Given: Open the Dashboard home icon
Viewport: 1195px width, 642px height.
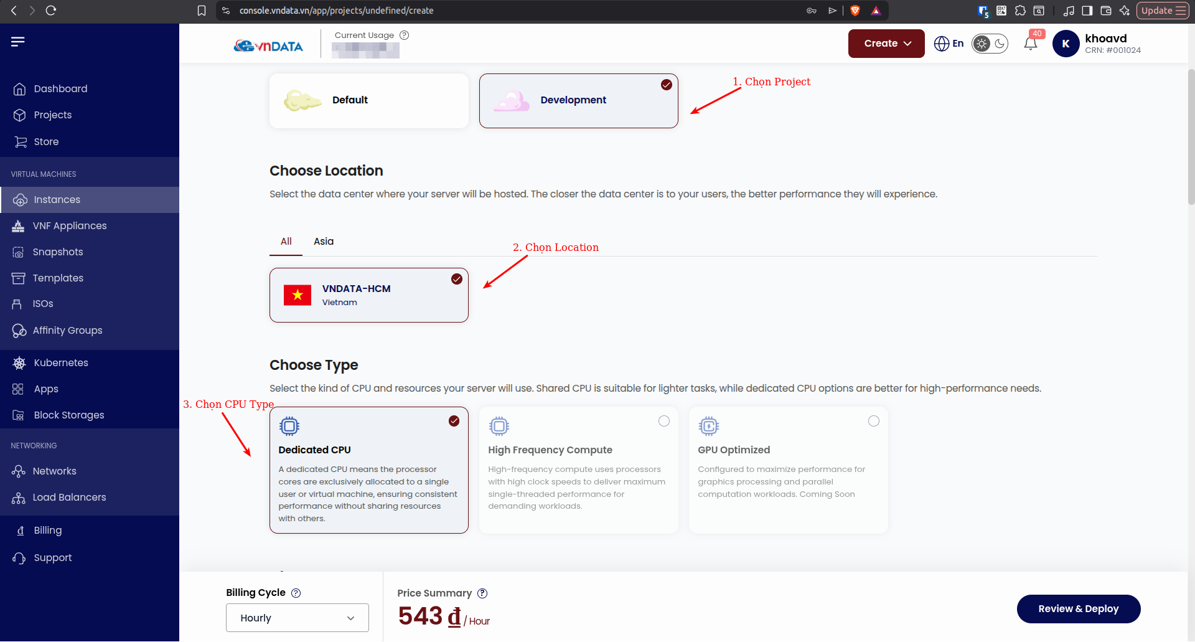Looking at the screenshot, I should click(19, 89).
